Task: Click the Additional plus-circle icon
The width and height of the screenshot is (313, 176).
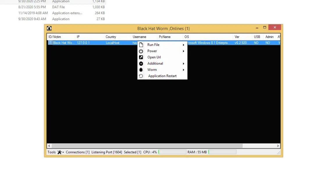Action: coord(141,64)
